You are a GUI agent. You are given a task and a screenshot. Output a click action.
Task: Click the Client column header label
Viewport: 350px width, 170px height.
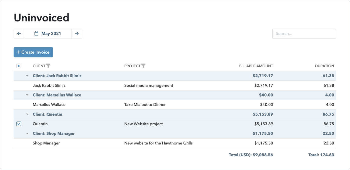[39, 66]
